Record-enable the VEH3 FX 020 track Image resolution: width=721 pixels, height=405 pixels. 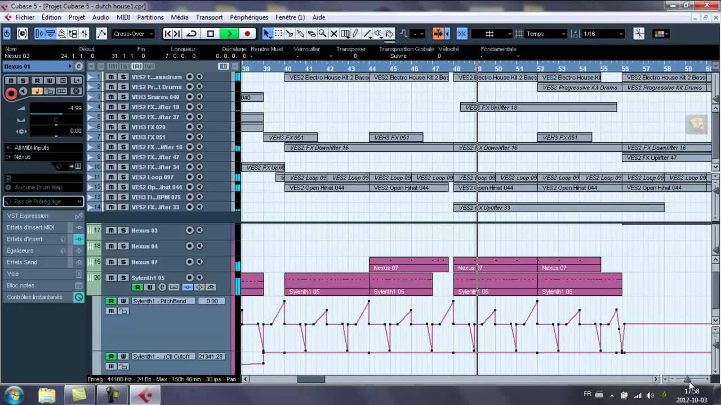(x=190, y=127)
